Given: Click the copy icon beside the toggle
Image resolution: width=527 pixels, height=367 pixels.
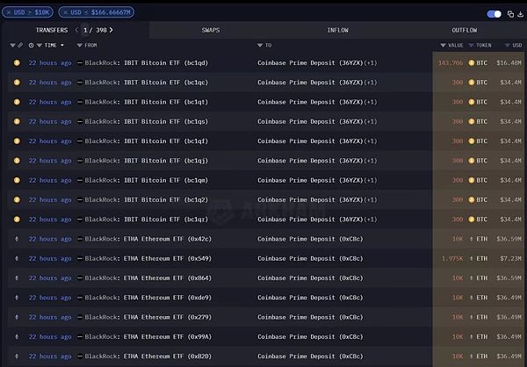Looking at the screenshot, I should [x=510, y=14].
